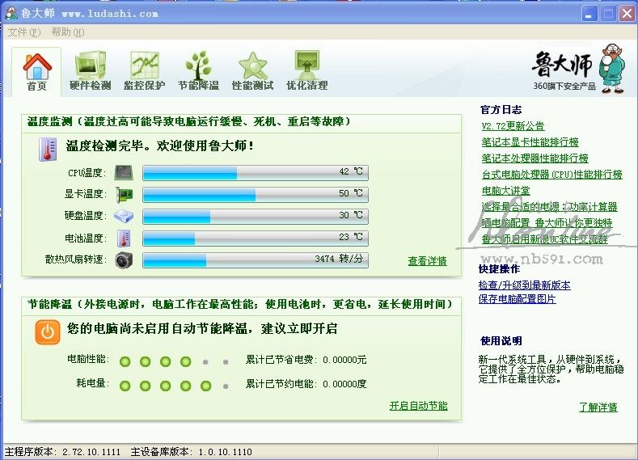The height and width of the screenshot is (460, 638).
Task: Open 性能测试 performance test icon
Action: [x=252, y=65]
